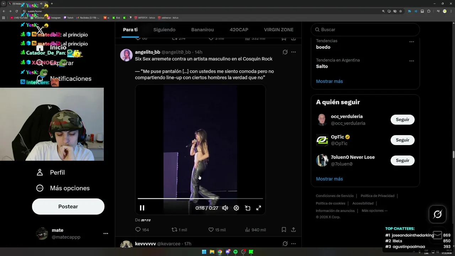Bookmark angelito_bb's post
This screenshot has width=455, height=256.
(x=284, y=230)
